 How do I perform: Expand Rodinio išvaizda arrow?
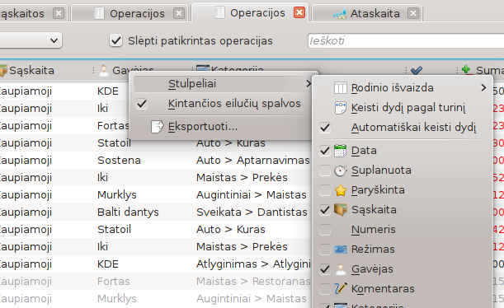483,87
